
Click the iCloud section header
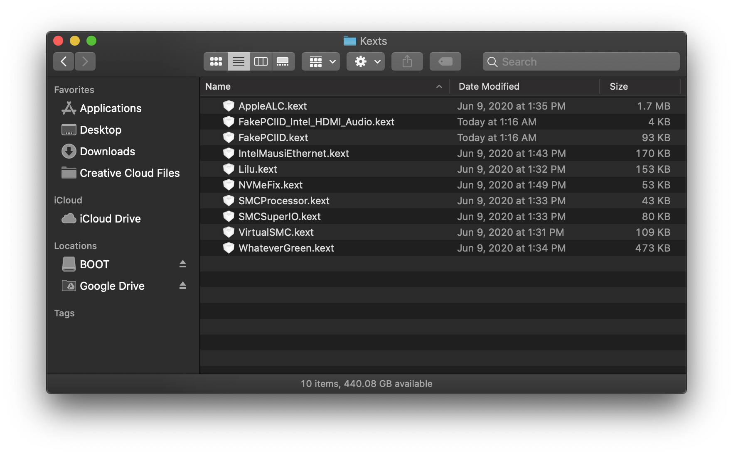pyautogui.click(x=68, y=200)
